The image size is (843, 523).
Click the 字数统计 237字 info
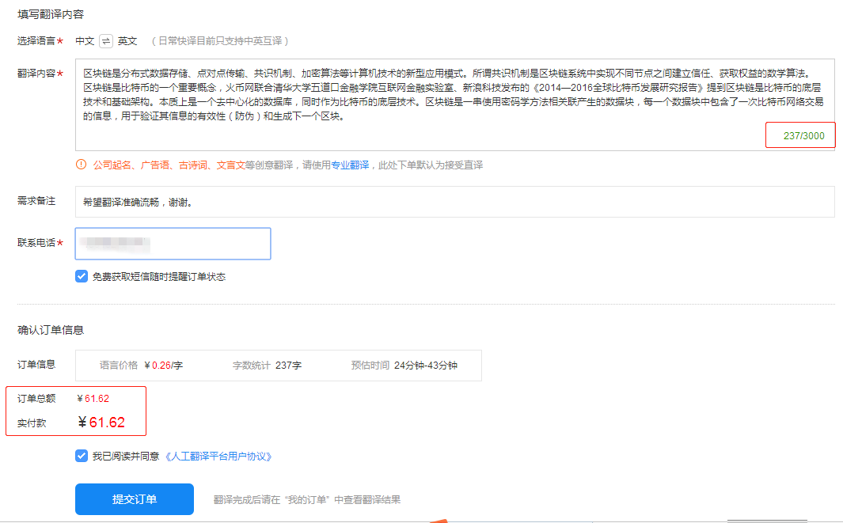(267, 366)
